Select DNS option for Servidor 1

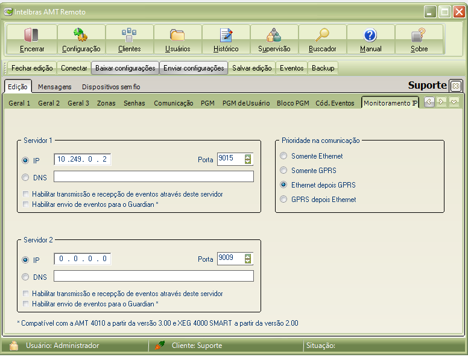25,178
